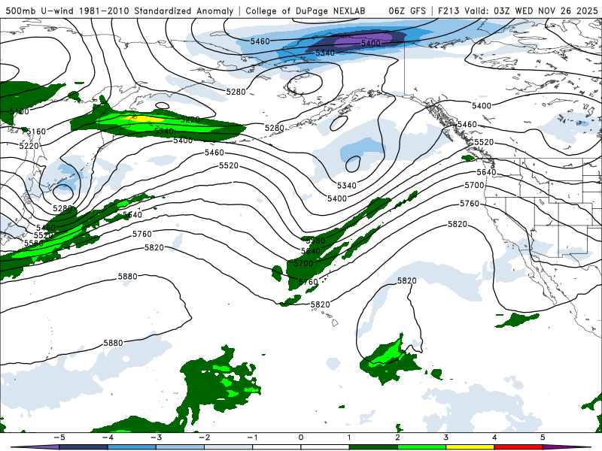Click the colorbar tick label "-5"
Viewport: 602px width, 451px height.
(59, 437)
